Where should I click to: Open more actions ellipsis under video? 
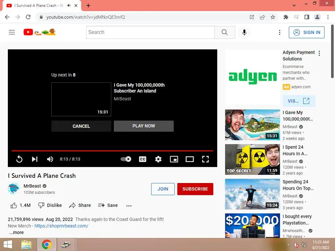tap(129, 206)
